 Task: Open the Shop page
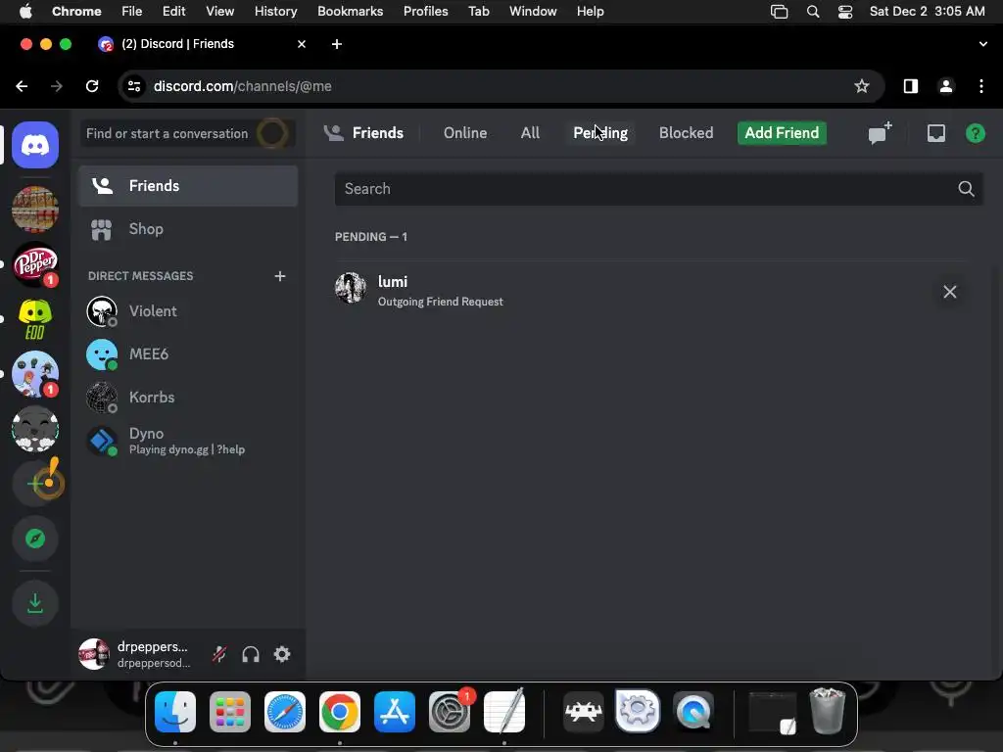tap(188, 229)
